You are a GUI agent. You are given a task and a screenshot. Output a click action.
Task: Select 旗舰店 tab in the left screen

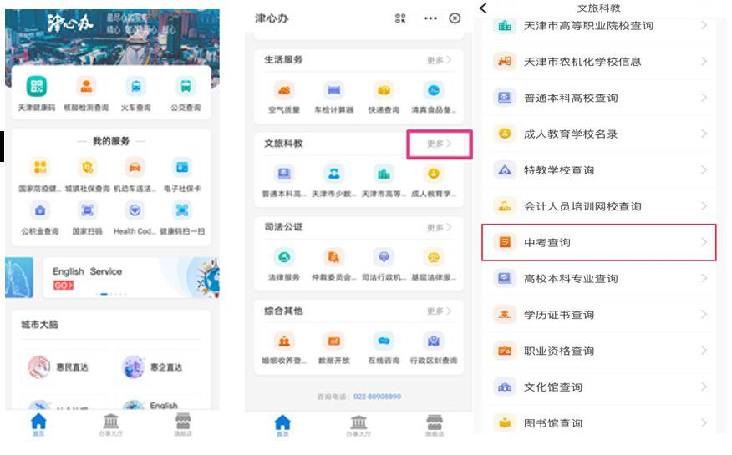tap(183, 425)
